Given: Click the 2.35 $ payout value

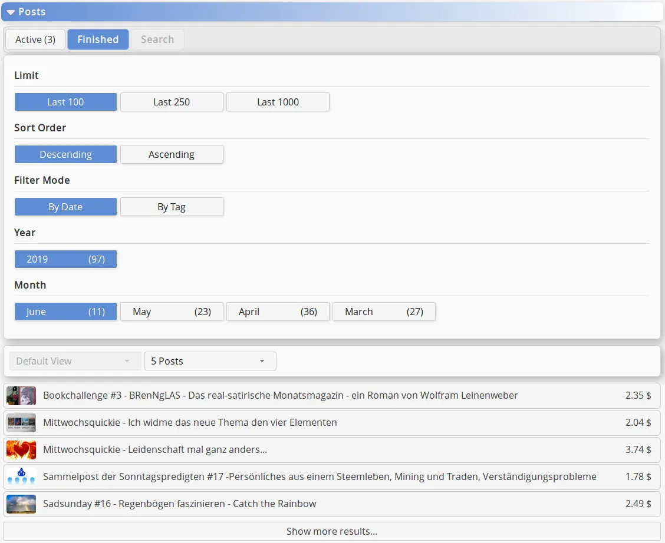Looking at the screenshot, I should tap(638, 396).
